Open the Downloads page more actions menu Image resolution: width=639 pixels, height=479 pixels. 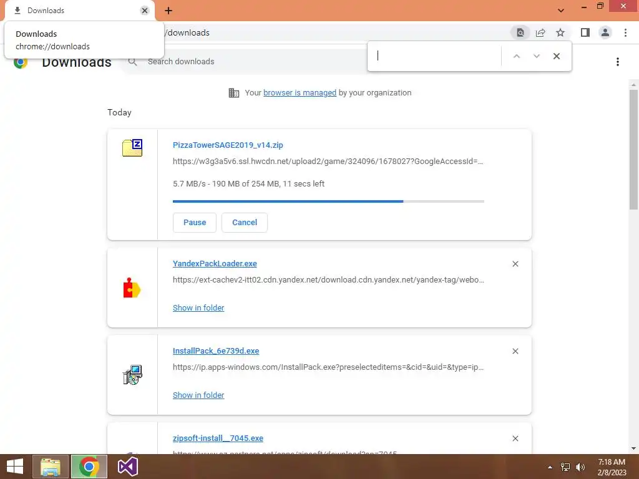(x=618, y=62)
